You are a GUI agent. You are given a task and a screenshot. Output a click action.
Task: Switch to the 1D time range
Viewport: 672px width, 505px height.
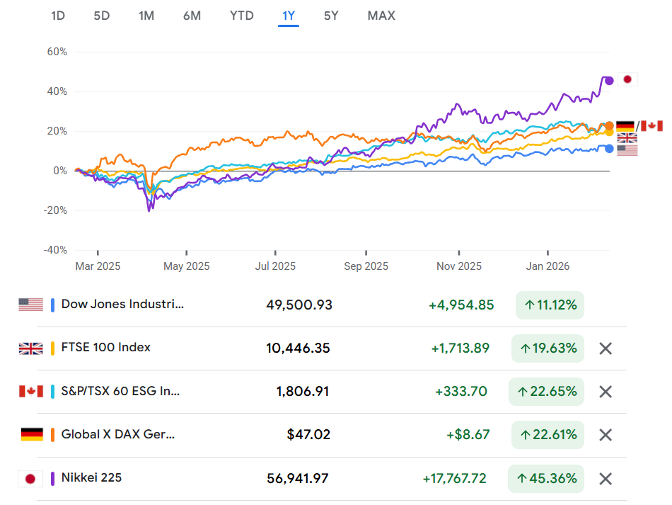(58, 16)
